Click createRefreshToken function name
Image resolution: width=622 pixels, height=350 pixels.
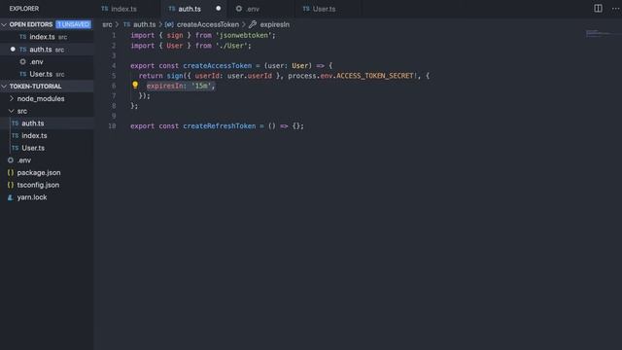(220, 125)
